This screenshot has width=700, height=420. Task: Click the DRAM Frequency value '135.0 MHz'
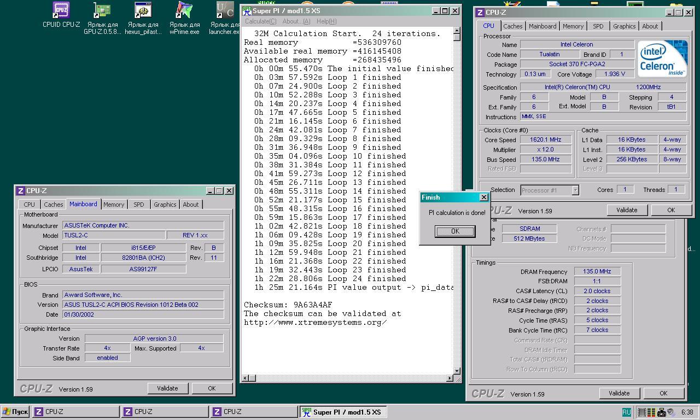(x=597, y=272)
